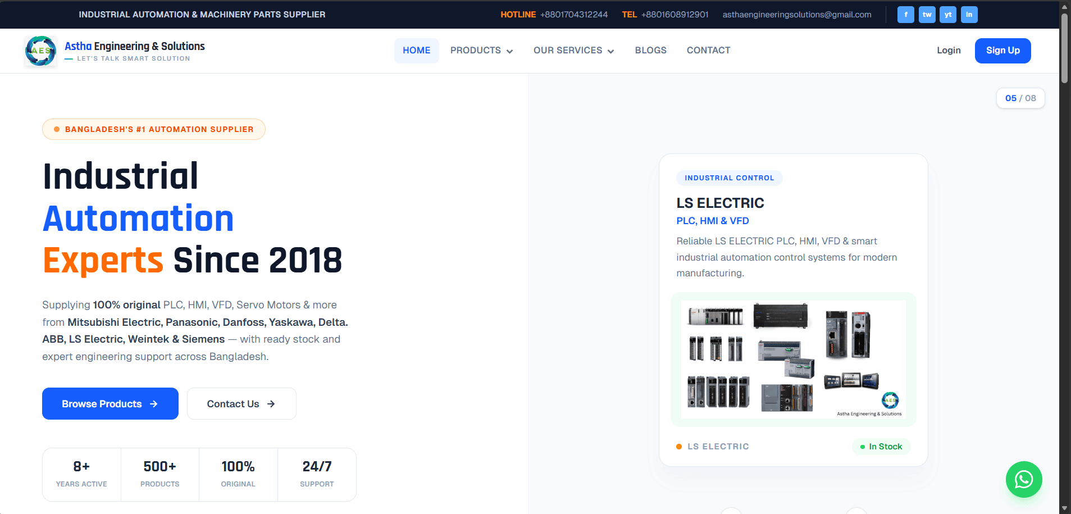Click the Astha Engineering & Solutions brand name
The width and height of the screenshot is (1071, 514).
point(135,46)
